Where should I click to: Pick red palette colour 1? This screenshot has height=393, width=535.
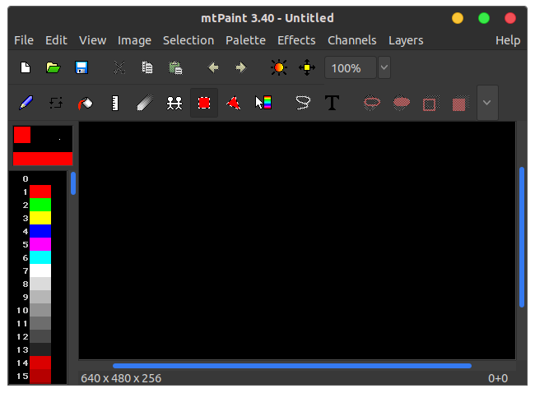40,192
